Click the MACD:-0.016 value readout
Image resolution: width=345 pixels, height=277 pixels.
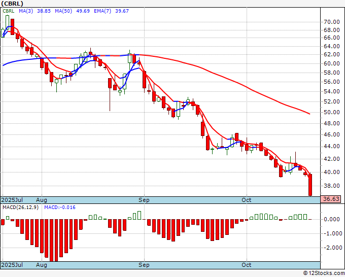coord(60,207)
